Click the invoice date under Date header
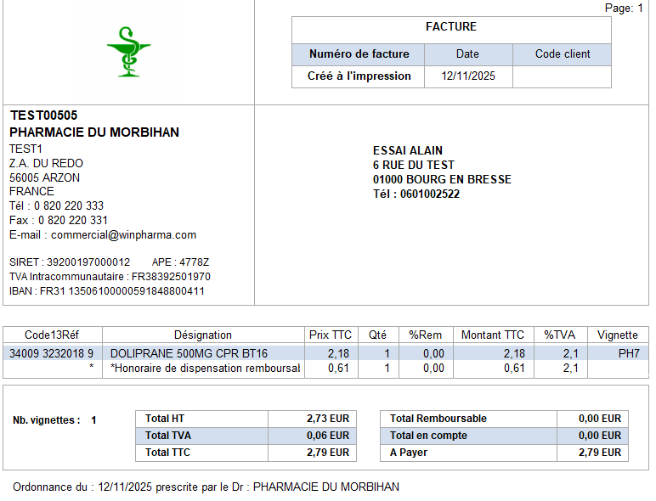Image resolution: width=656 pixels, height=501 pixels. (x=467, y=76)
